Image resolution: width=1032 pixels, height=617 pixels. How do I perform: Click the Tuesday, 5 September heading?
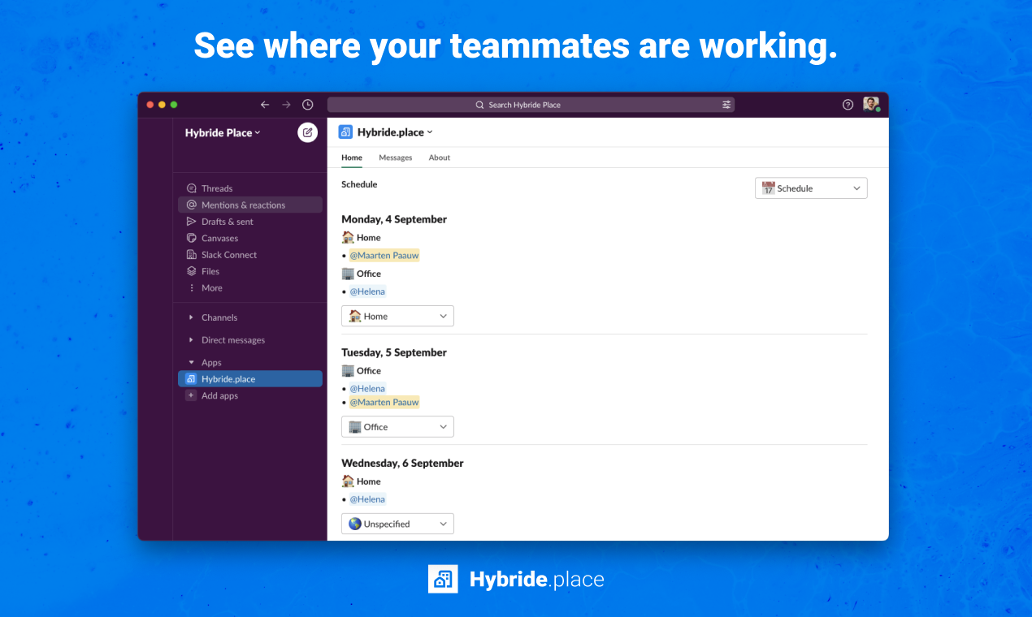[x=394, y=352]
